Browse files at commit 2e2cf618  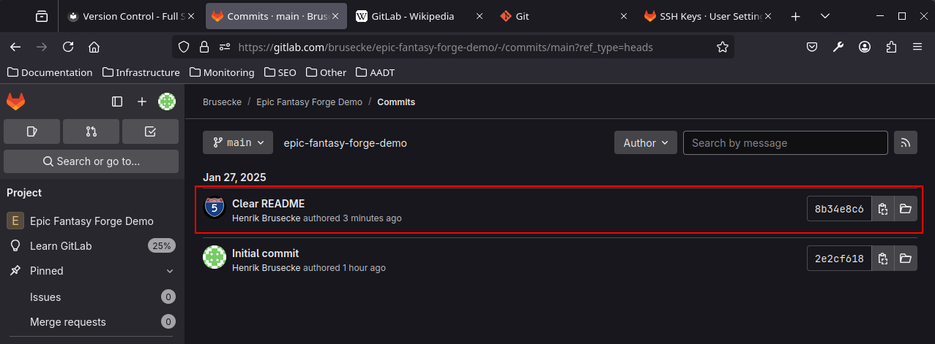(906, 259)
